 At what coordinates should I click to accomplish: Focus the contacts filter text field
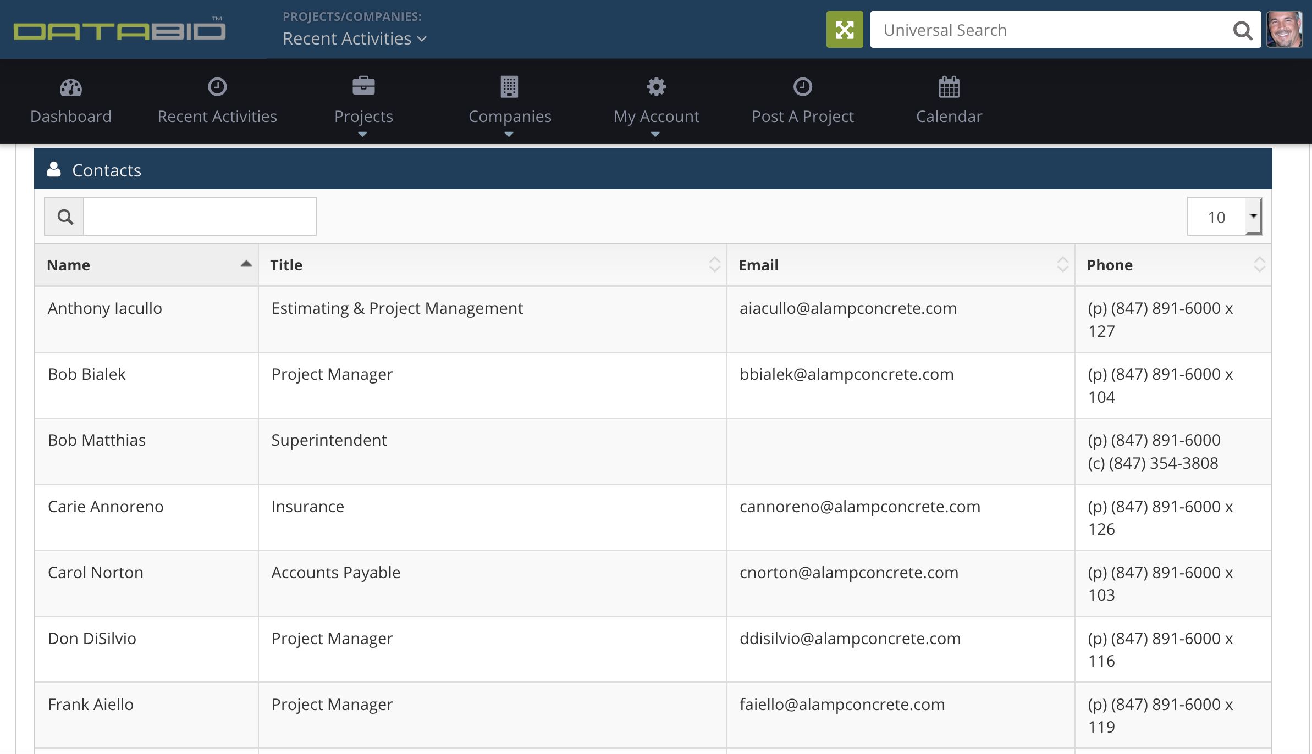pos(200,217)
